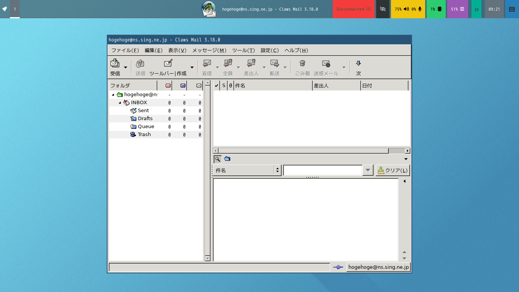Click the volume 75% speaker indicator
Image resolution: width=519 pixels, height=292 pixels.
tap(402, 9)
